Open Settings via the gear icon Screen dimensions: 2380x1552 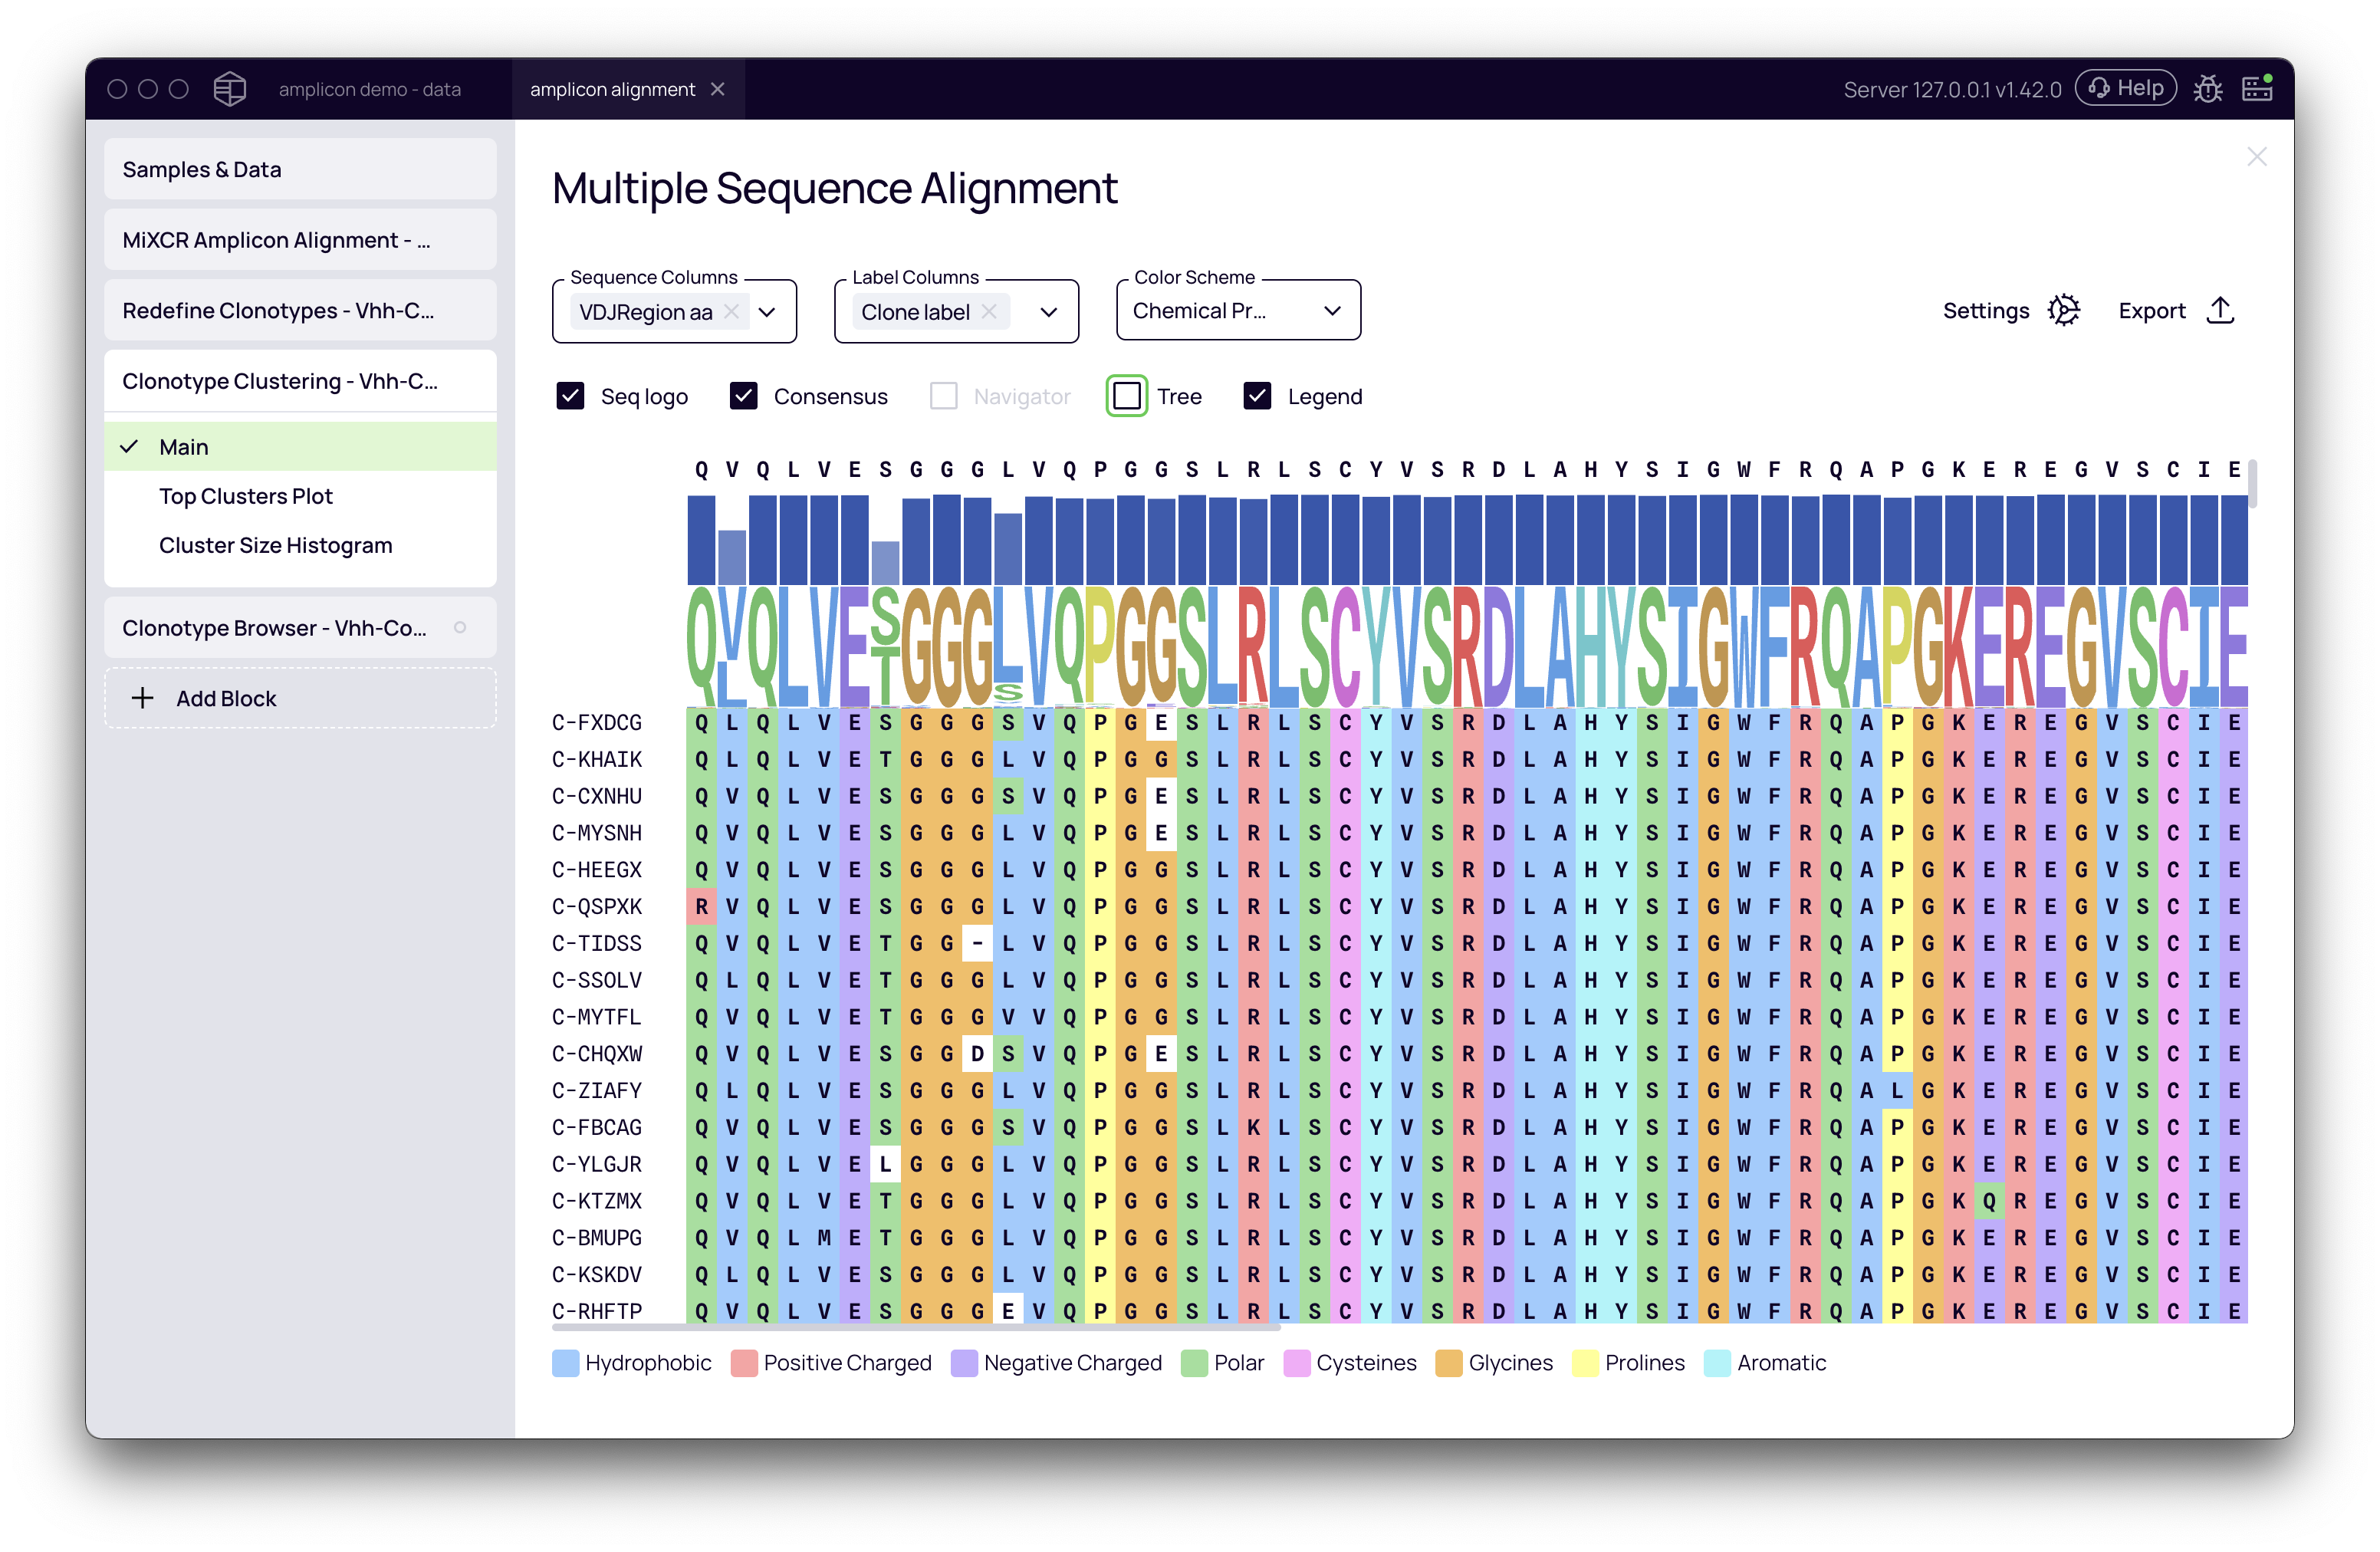click(x=2064, y=311)
